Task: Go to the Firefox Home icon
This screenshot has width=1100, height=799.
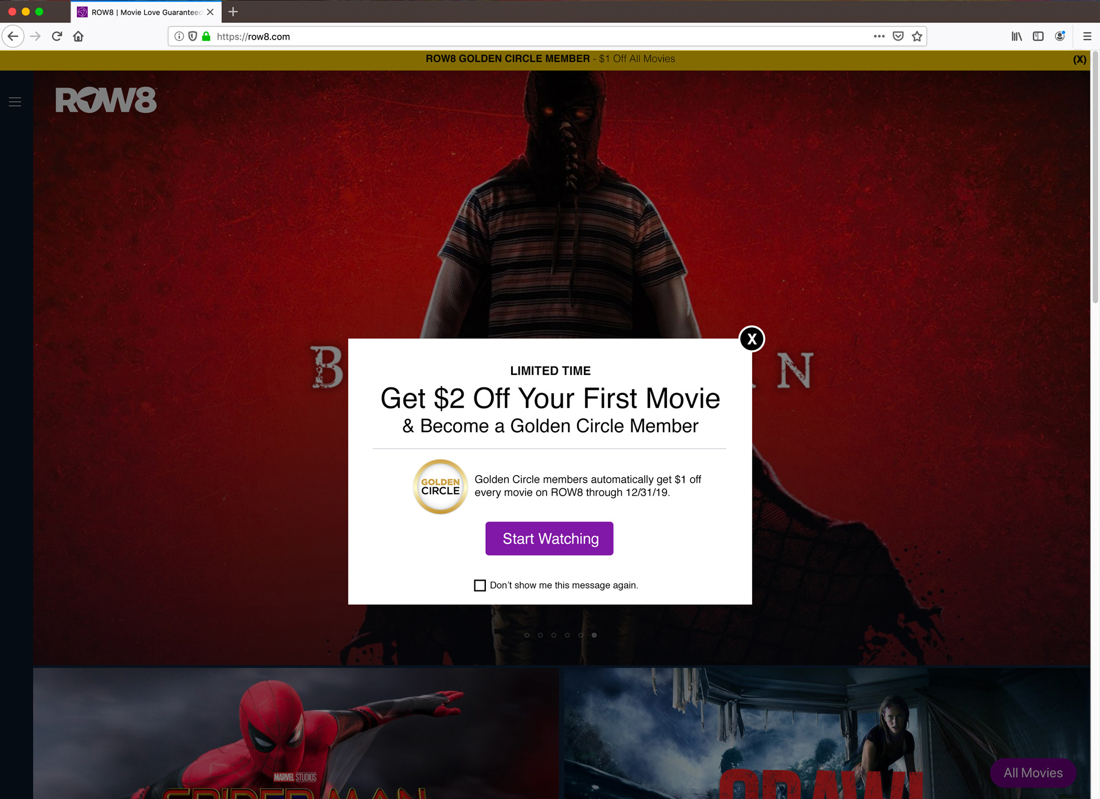Action: click(78, 36)
